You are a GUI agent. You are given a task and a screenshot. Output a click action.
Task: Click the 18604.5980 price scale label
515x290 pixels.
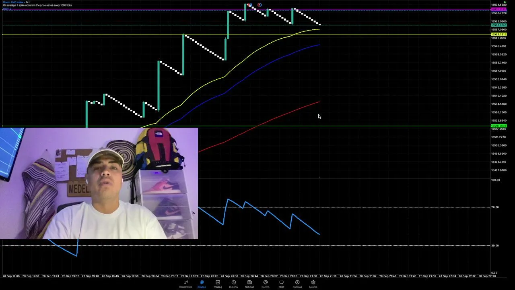point(499,5)
